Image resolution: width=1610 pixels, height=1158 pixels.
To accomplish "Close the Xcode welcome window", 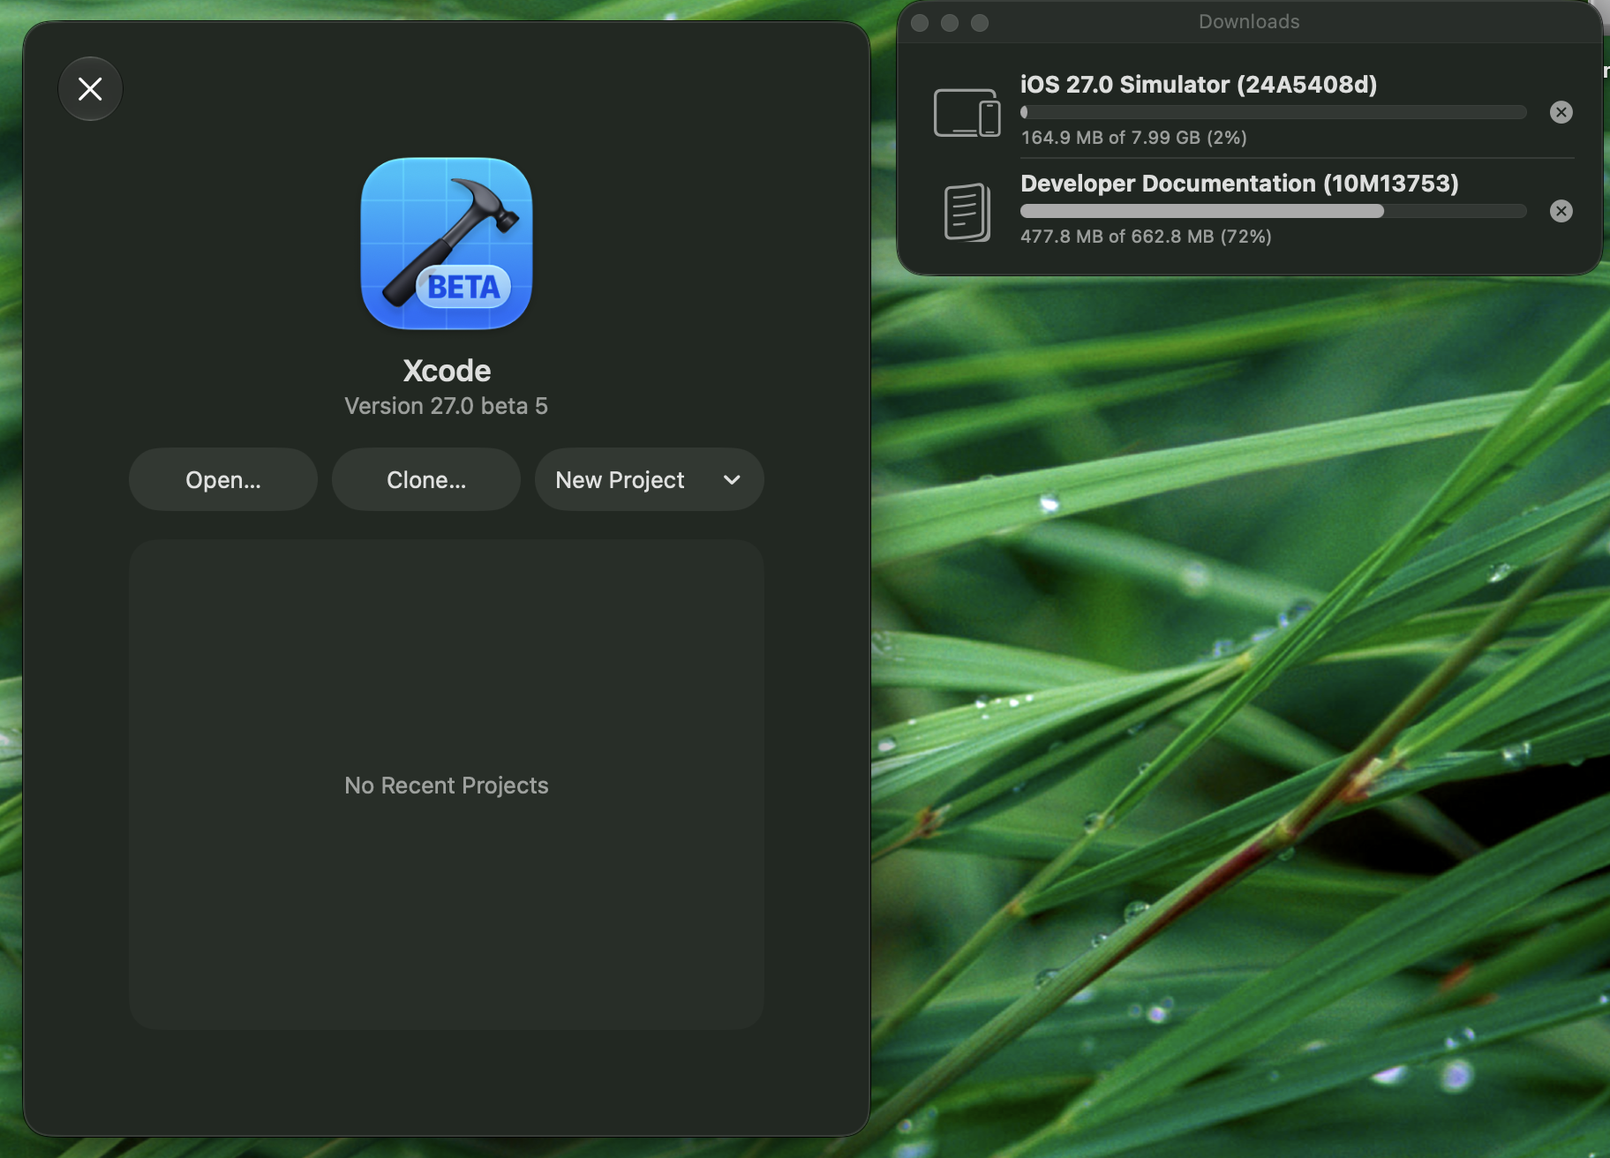I will point(90,88).
